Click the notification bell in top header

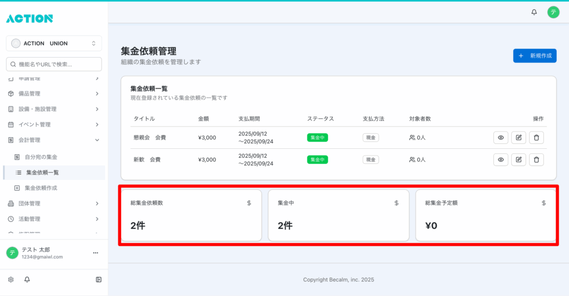point(534,12)
